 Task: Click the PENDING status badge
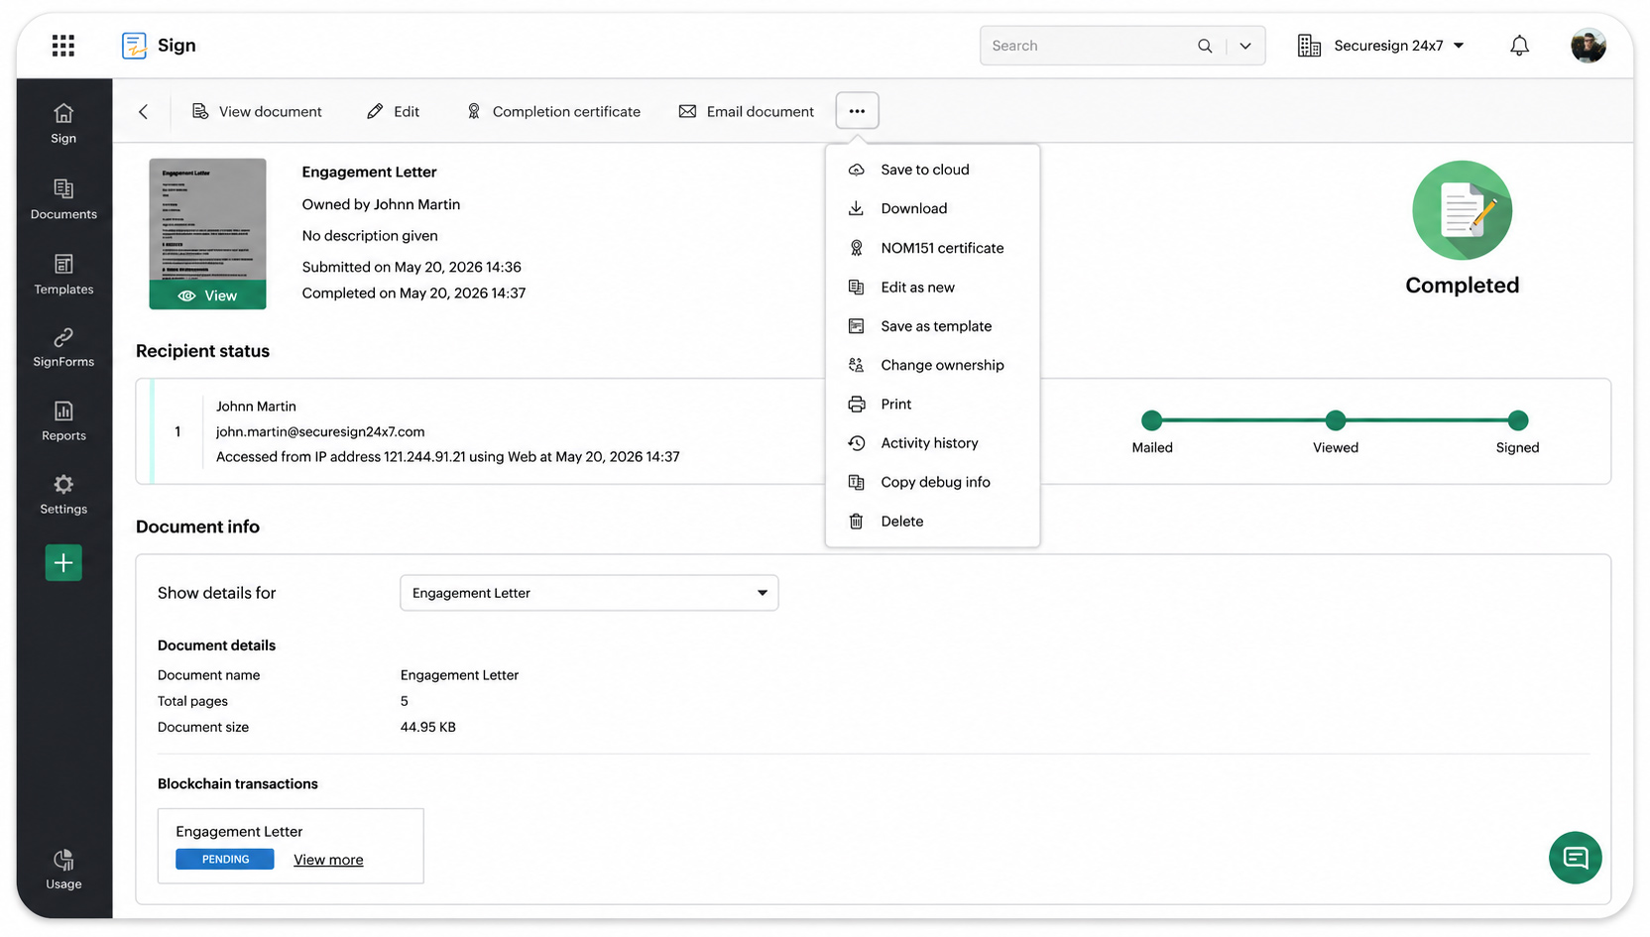click(225, 860)
